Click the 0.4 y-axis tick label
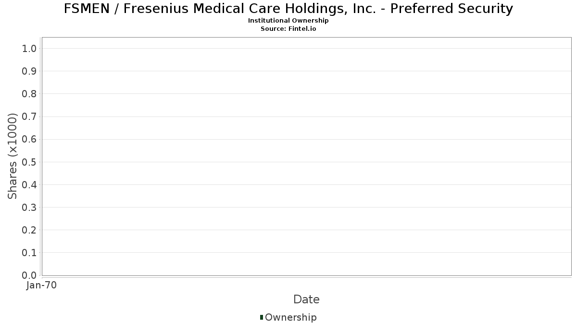The width and height of the screenshot is (577, 325). click(x=29, y=184)
